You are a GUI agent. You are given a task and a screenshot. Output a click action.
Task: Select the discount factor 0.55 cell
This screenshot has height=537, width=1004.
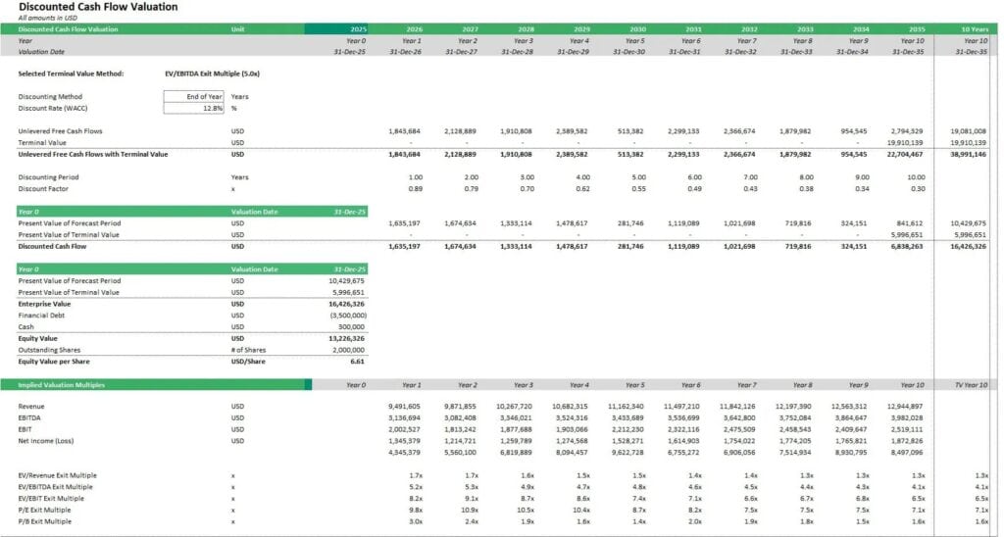(x=638, y=189)
